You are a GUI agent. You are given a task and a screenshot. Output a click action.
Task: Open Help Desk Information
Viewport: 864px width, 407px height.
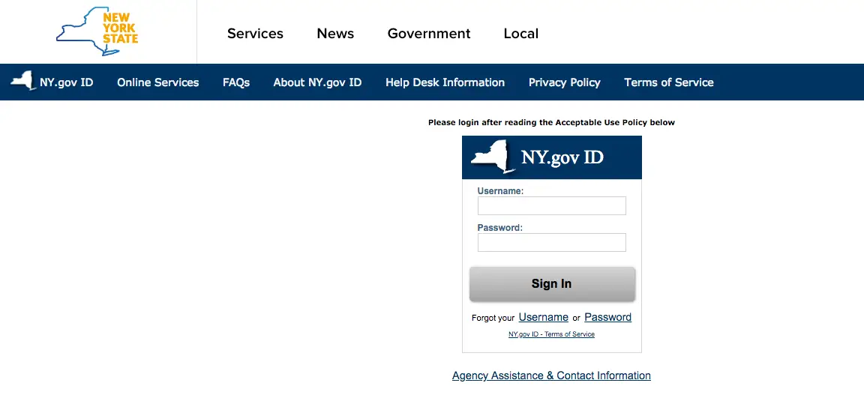[445, 82]
